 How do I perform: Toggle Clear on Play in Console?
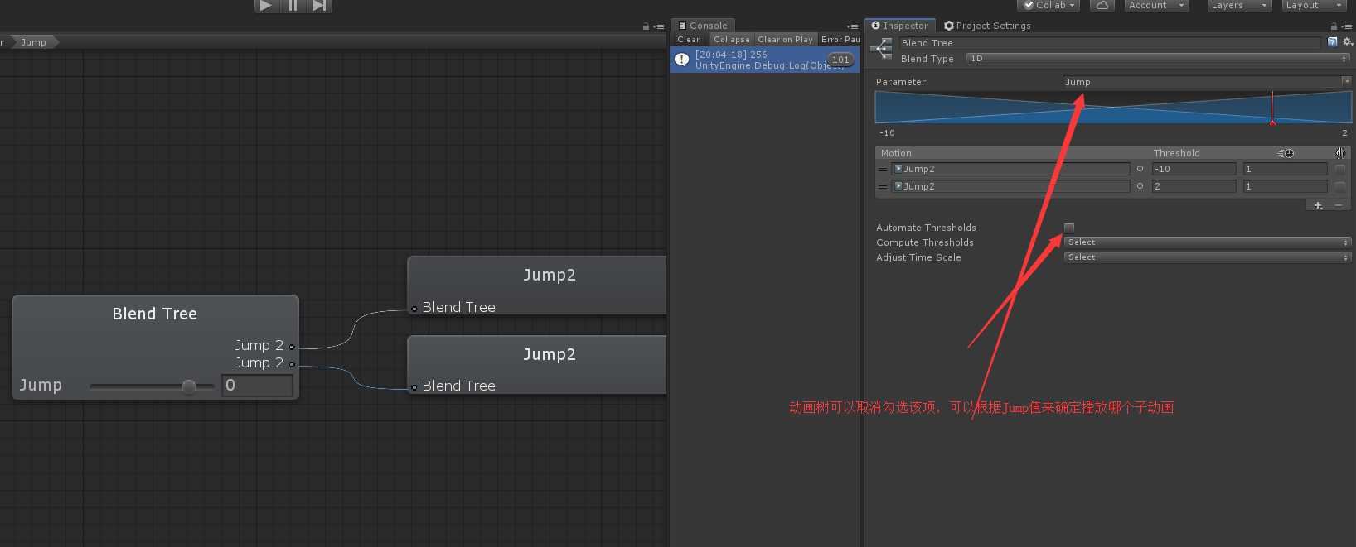tap(785, 39)
